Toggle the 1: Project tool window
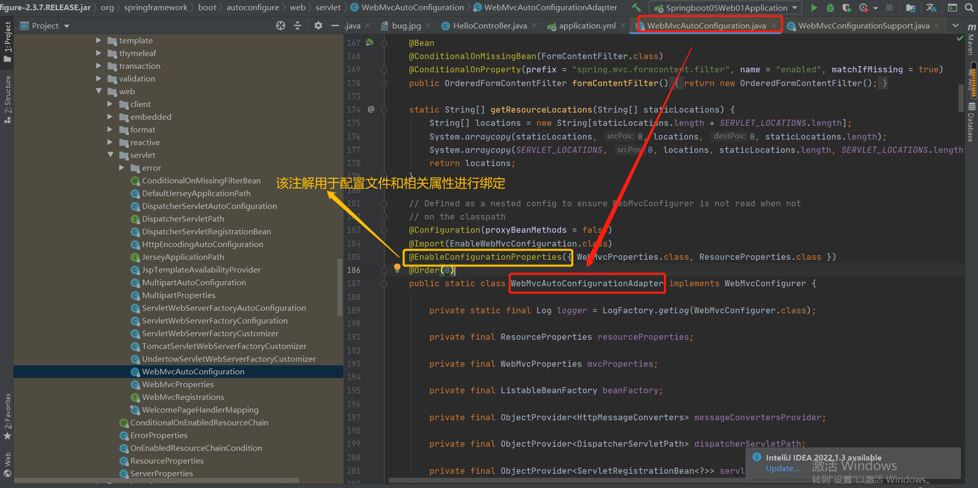Screen dimensions: 978x488 [7, 42]
